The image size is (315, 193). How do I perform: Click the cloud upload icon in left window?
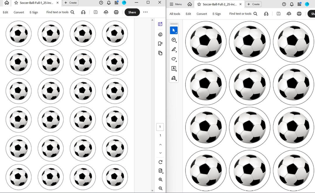click(x=106, y=12)
